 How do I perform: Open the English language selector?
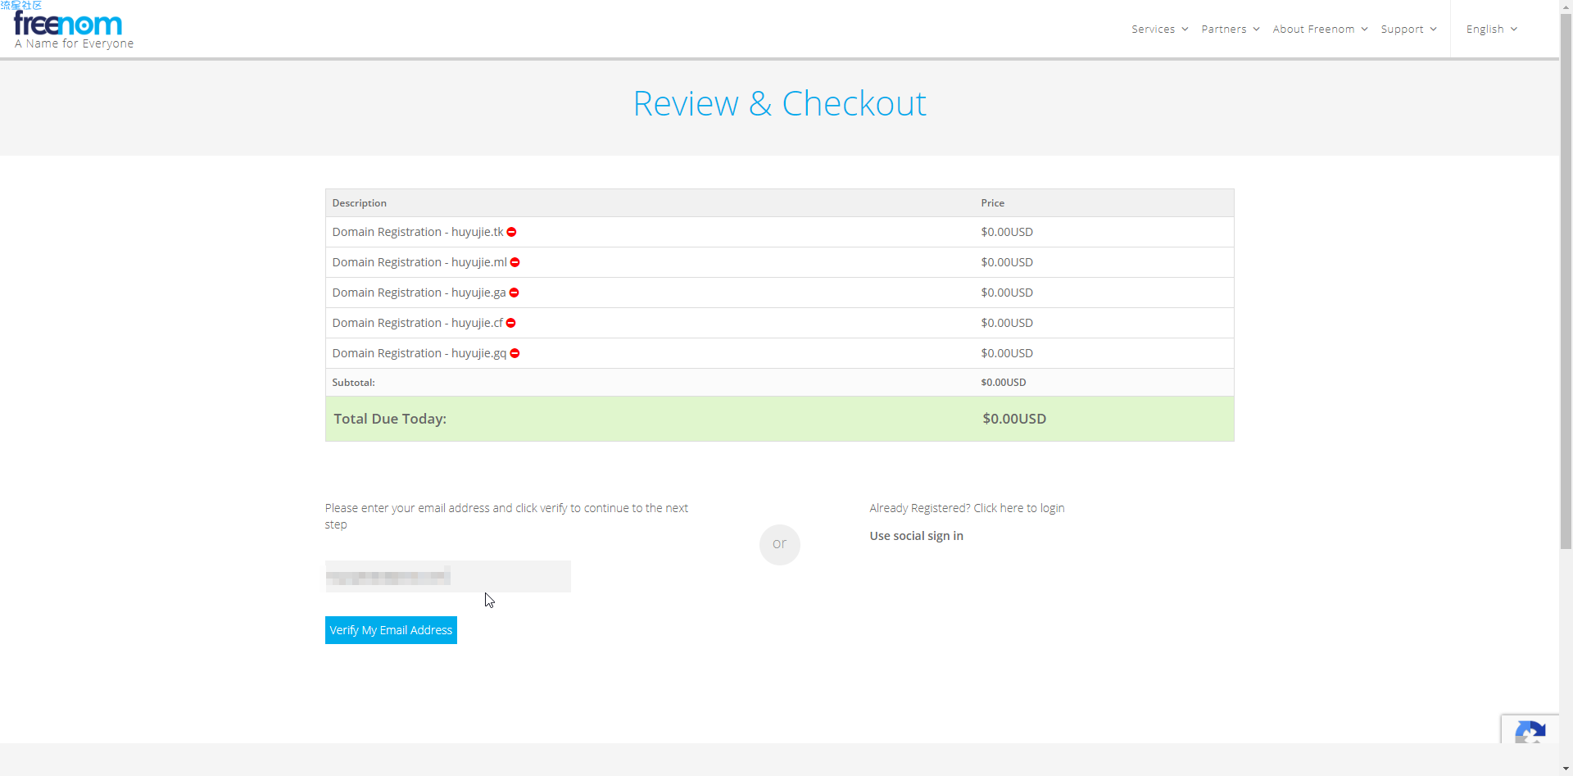(x=1491, y=29)
